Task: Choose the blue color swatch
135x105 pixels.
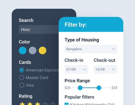Action: [x=23, y=50]
